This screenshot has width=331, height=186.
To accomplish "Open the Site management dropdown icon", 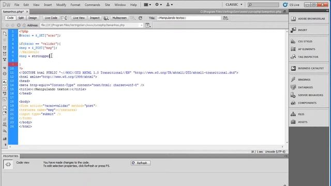I will (169, 5).
